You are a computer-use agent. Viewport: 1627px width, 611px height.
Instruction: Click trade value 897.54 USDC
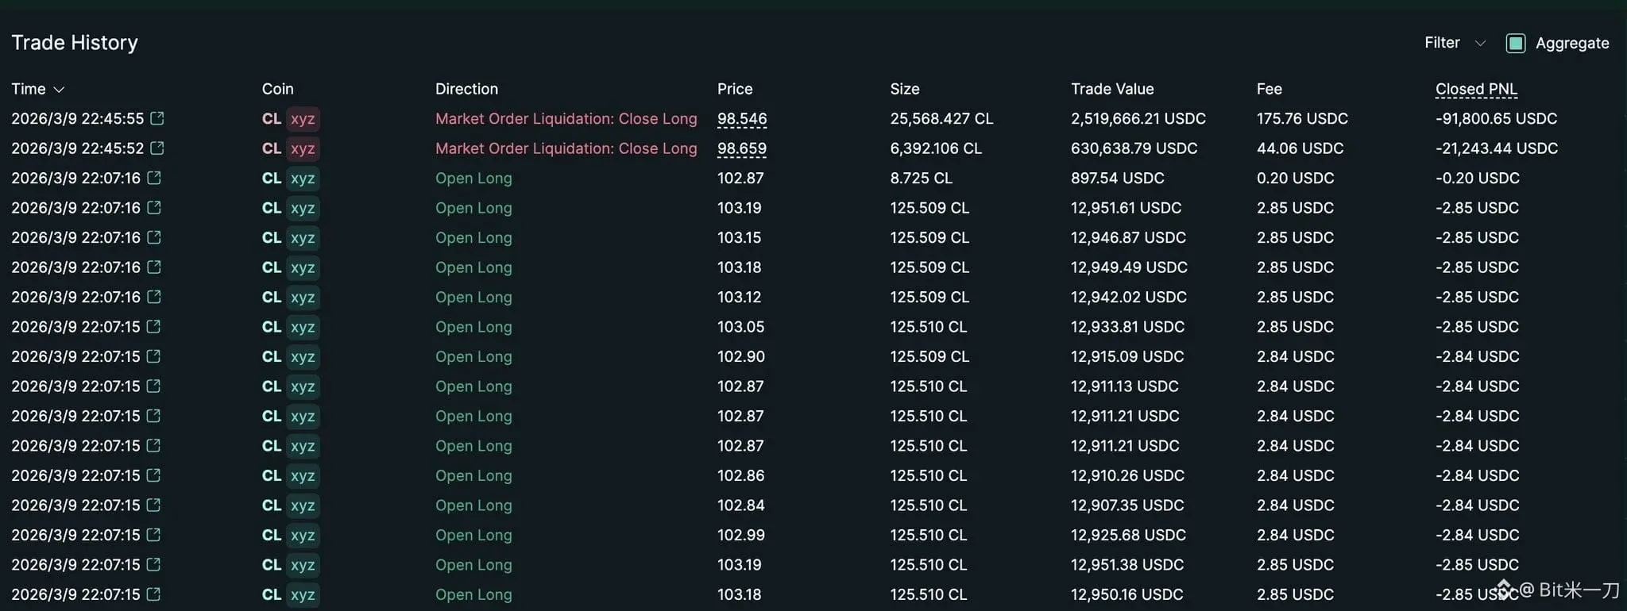(x=1118, y=178)
